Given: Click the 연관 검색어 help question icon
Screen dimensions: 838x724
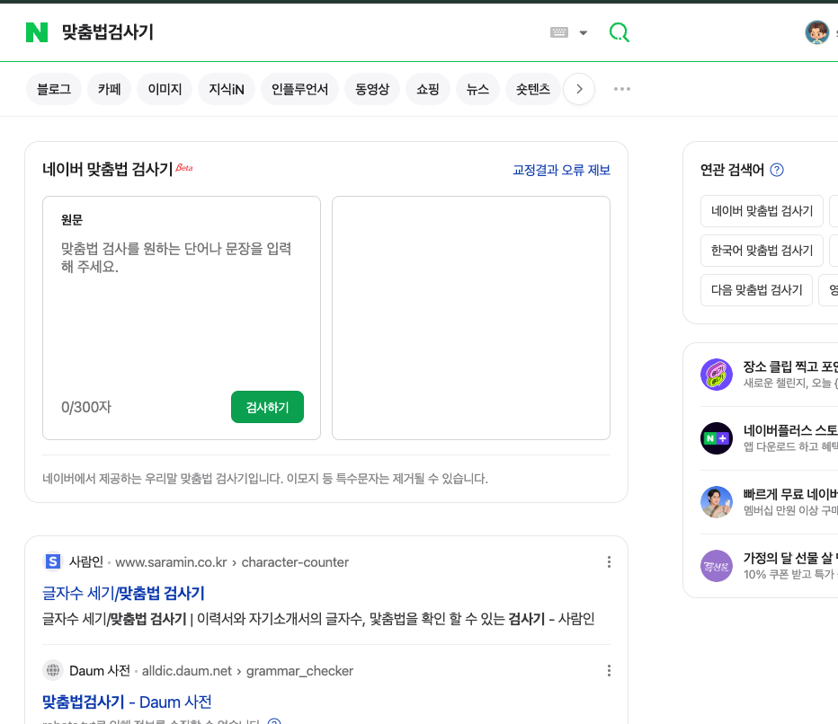Looking at the screenshot, I should pyautogui.click(x=777, y=170).
